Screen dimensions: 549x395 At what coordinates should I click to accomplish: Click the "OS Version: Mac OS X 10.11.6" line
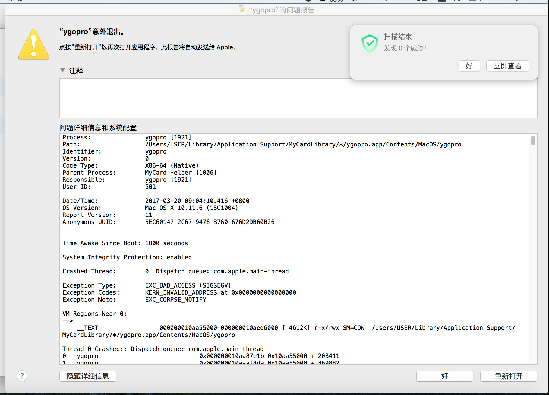tap(150, 208)
